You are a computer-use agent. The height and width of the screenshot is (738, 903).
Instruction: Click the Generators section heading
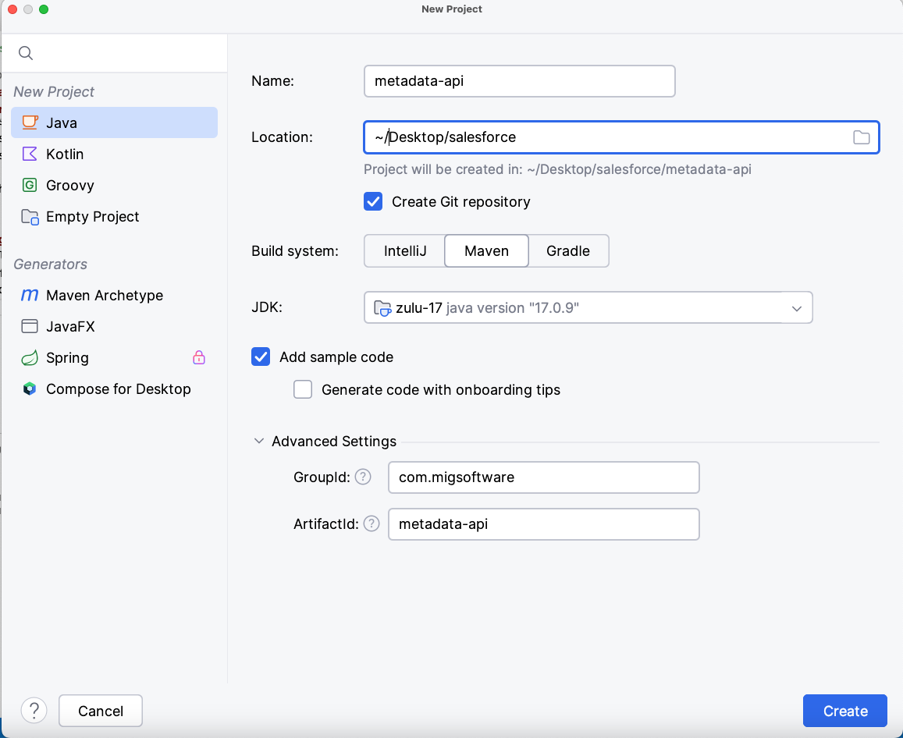[x=50, y=264]
